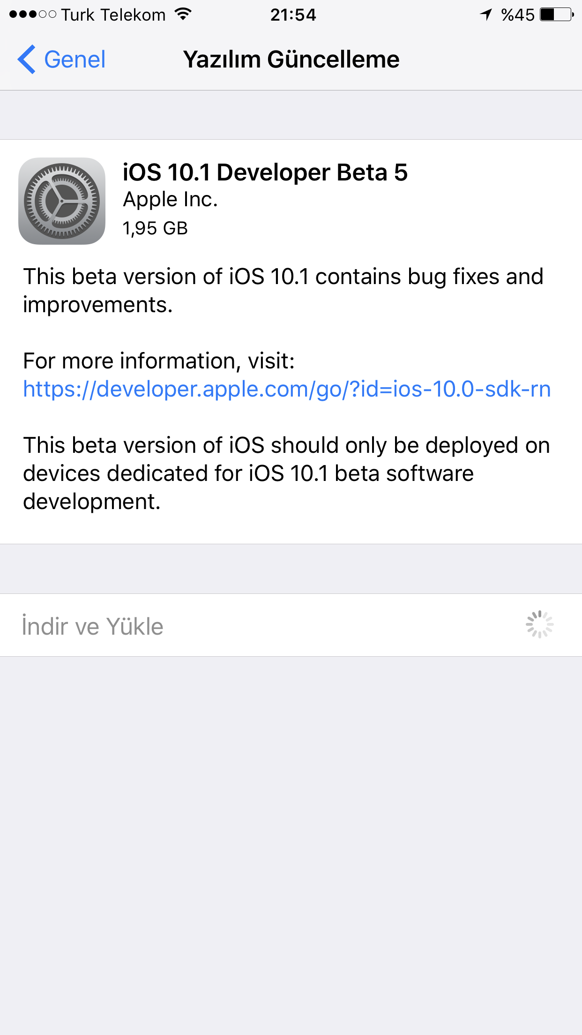Tap the bug fixes description paragraph
This screenshot has width=582, height=1035.
(283, 290)
